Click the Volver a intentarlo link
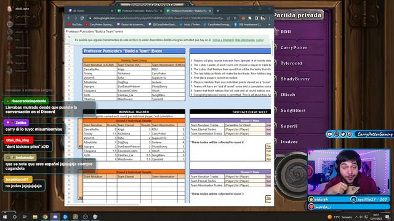 click(223, 40)
